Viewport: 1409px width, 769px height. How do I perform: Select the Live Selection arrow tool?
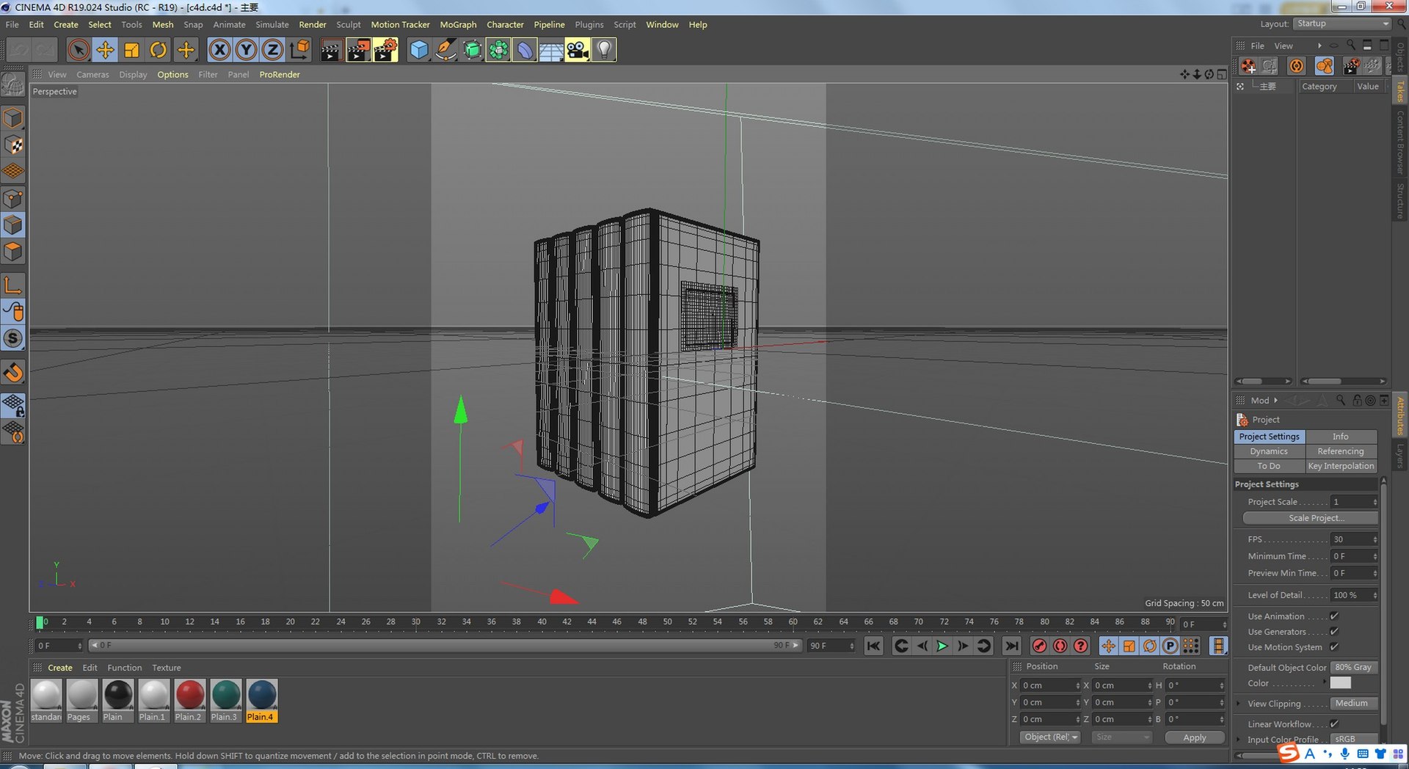click(79, 50)
